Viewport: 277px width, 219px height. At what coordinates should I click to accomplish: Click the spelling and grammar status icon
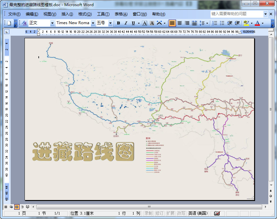coord(217,213)
